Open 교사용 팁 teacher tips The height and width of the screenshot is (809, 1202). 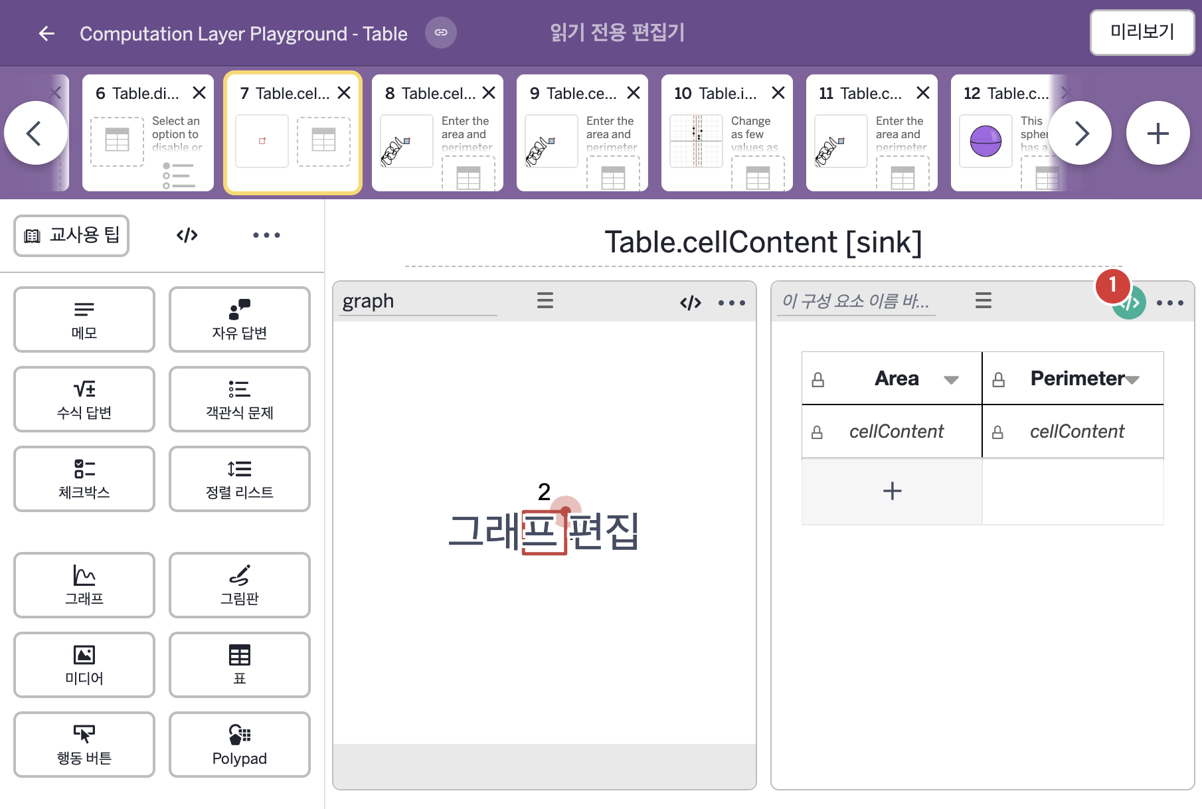pos(72,235)
